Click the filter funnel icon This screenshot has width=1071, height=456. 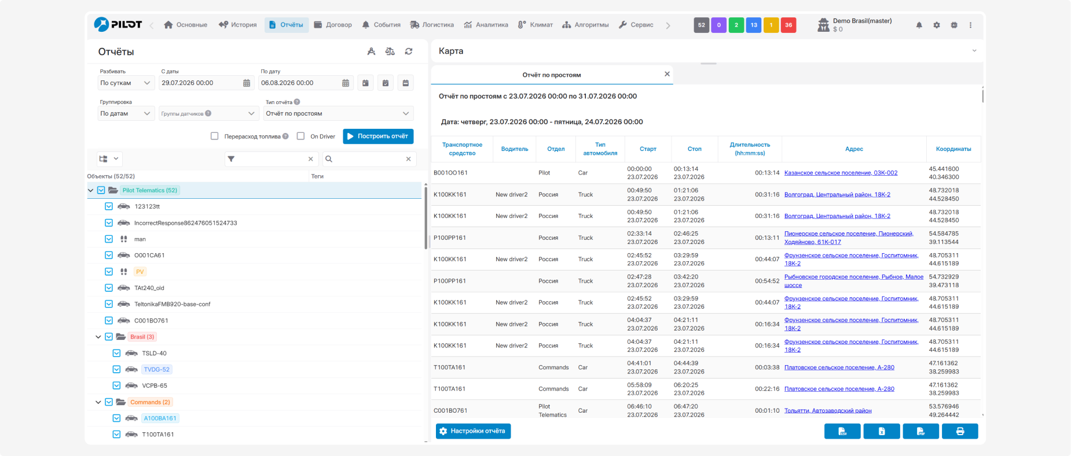pos(231,159)
